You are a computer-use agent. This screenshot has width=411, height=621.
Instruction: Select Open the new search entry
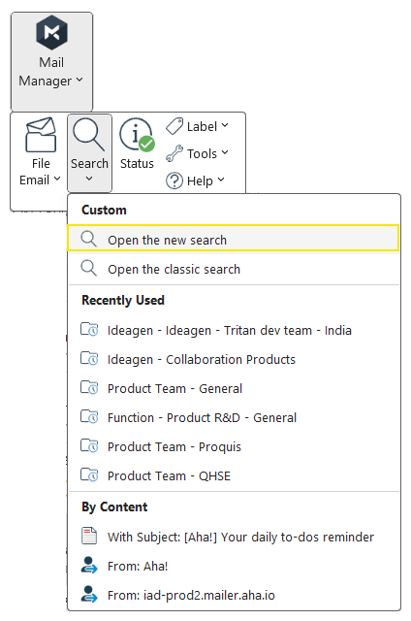(x=234, y=239)
